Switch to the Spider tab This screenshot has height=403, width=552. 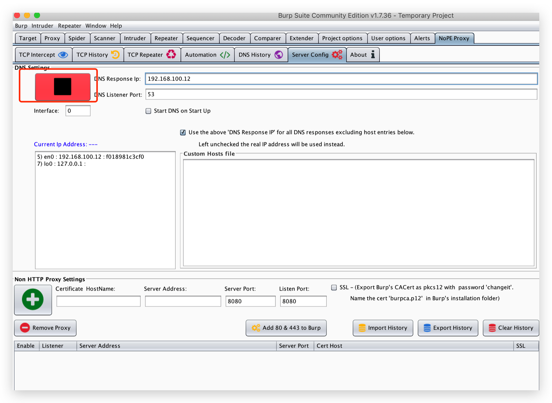pos(77,38)
